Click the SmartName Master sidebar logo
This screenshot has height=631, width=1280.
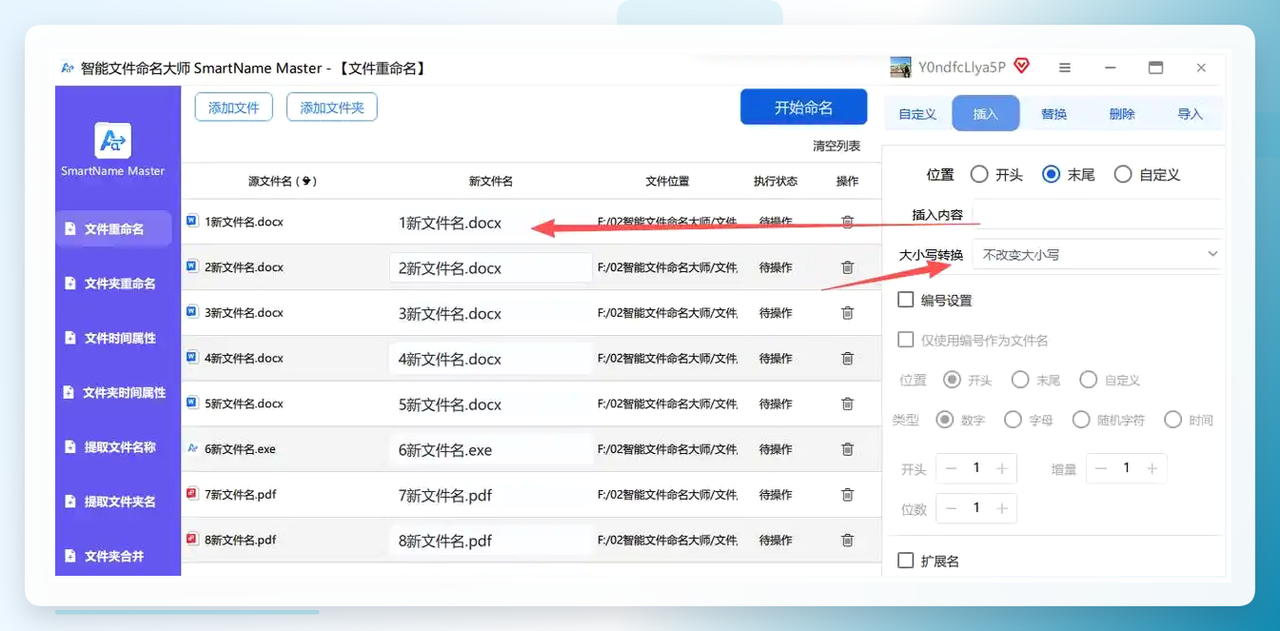tap(113, 141)
